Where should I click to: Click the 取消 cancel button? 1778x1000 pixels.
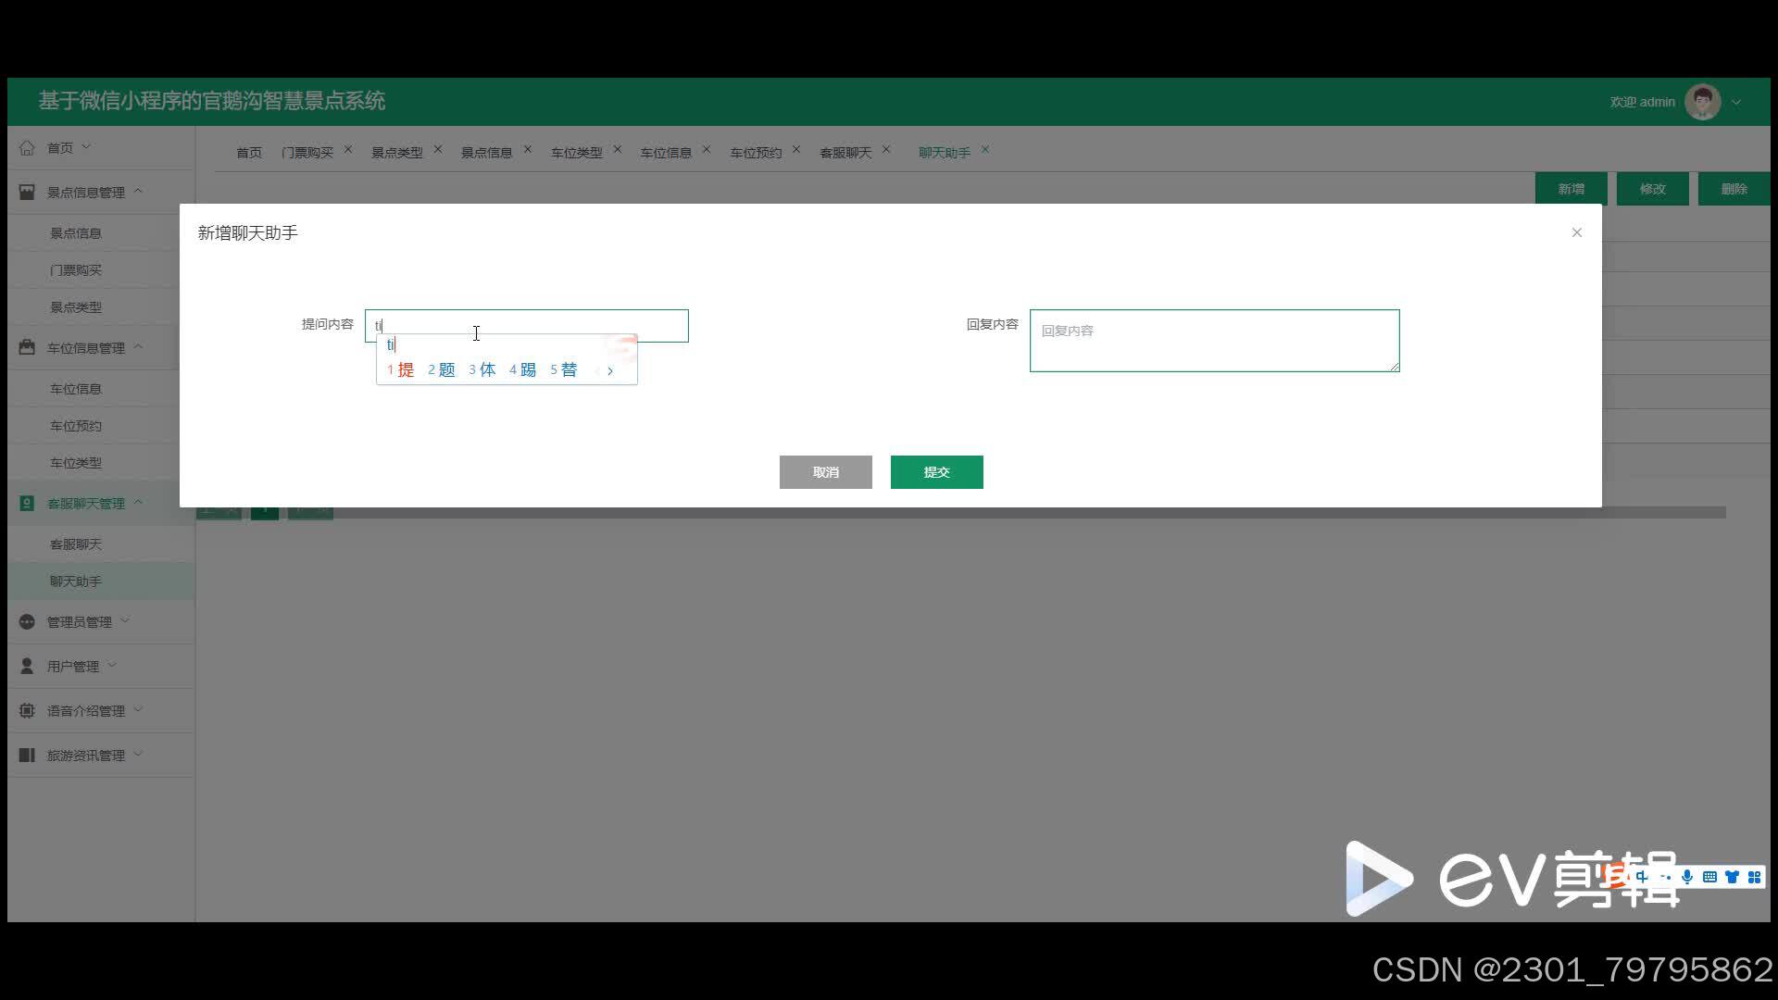825,472
